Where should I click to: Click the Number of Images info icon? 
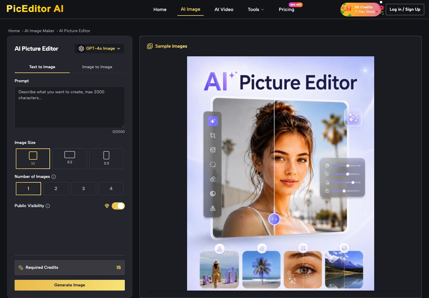coord(54,177)
